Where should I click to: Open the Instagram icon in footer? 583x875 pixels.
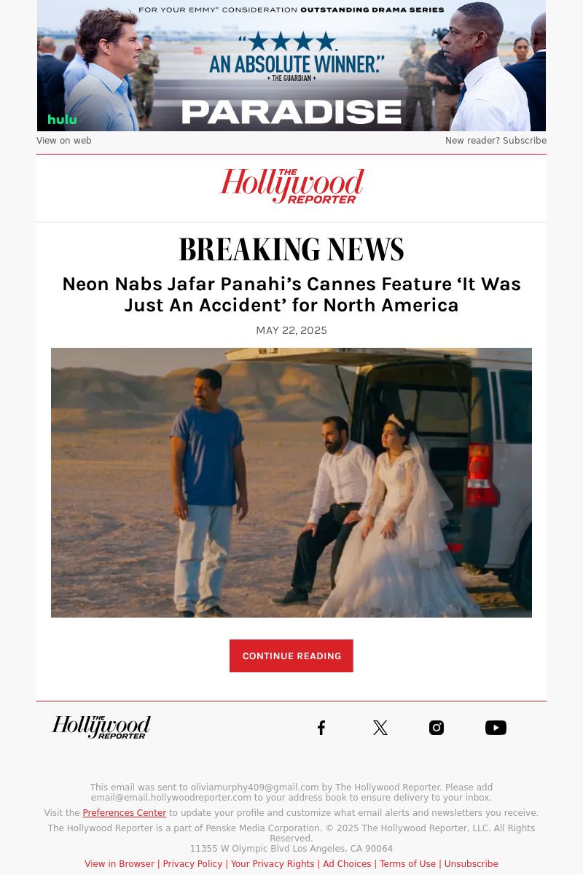437,728
